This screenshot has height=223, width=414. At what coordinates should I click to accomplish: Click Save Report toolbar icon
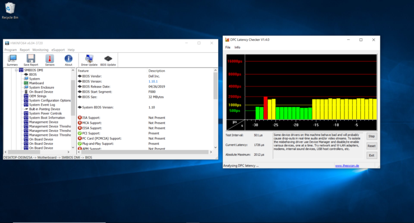tap(31, 60)
